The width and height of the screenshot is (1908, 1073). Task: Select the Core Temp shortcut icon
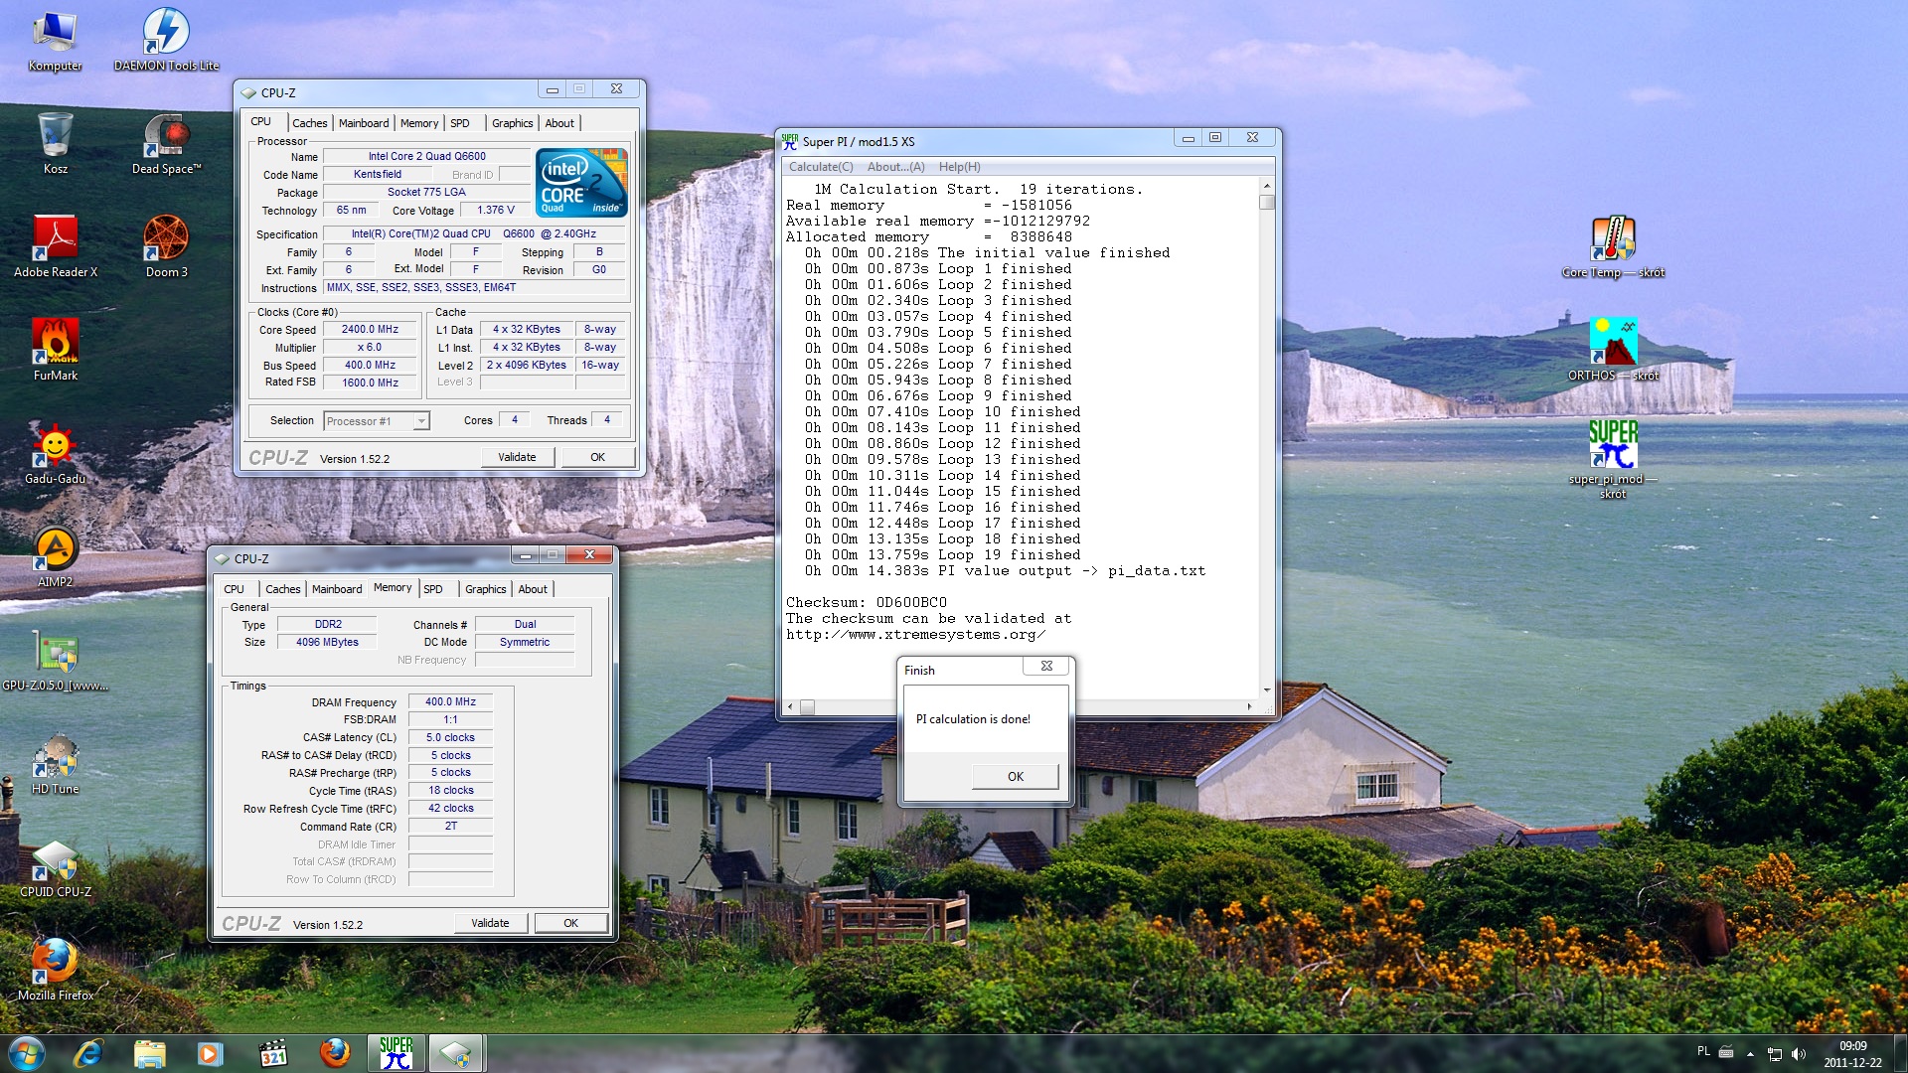[x=1613, y=246]
